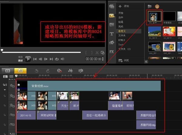This screenshot has width=182, height=135.
Task: Select the 文件夹 category
Action: (122, 35)
